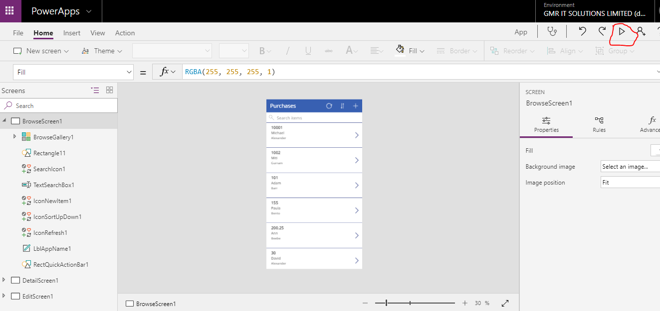Zoom in with plus button
The height and width of the screenshot is (311, 660).
pos(465,303)
